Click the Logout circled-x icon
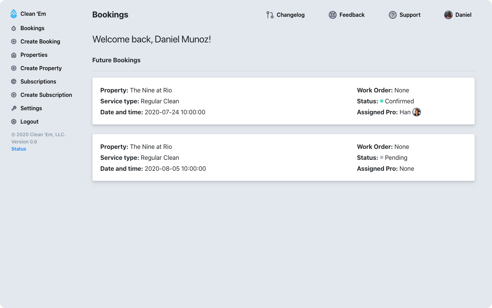 (14, 121)
